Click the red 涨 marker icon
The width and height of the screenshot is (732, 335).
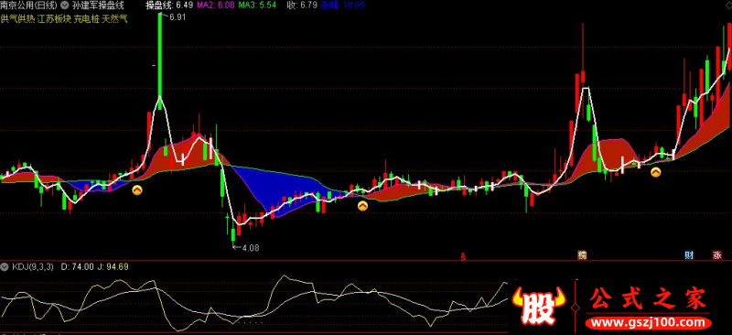(717, 255)
